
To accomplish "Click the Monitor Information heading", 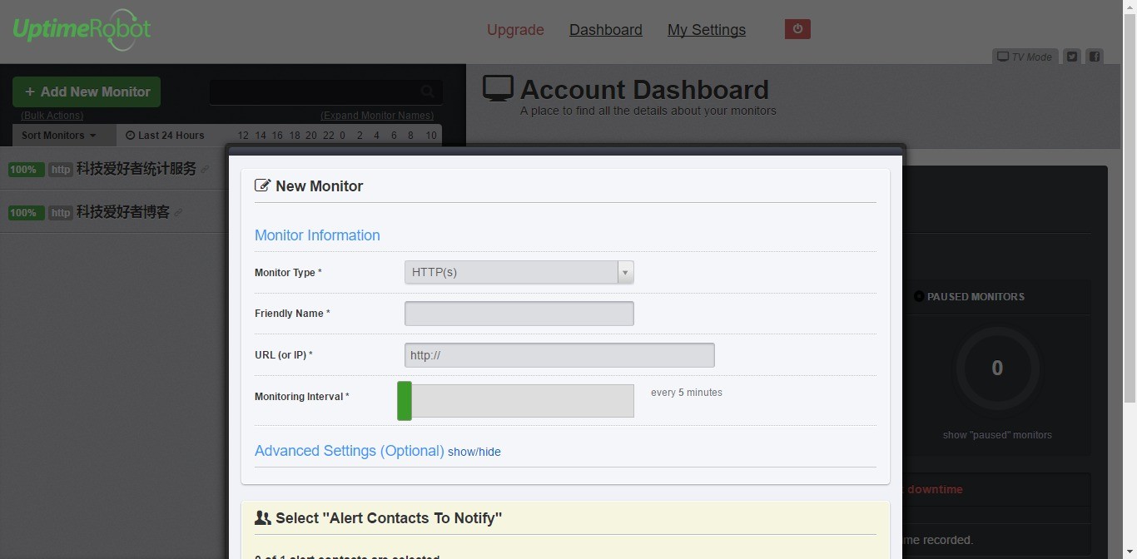I will pyautogui.click(x=317, y=235).
